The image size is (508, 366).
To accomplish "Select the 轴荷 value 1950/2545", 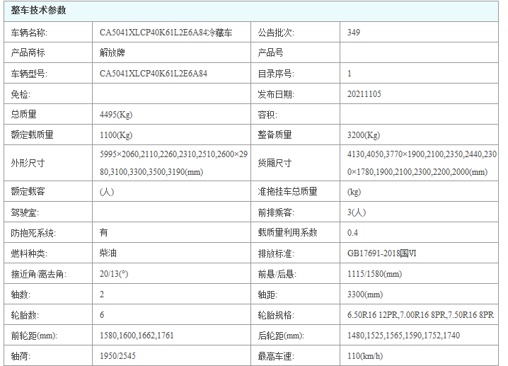I will coord(118,356).
